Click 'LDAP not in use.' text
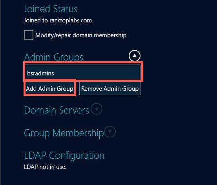 coord(45,167)
